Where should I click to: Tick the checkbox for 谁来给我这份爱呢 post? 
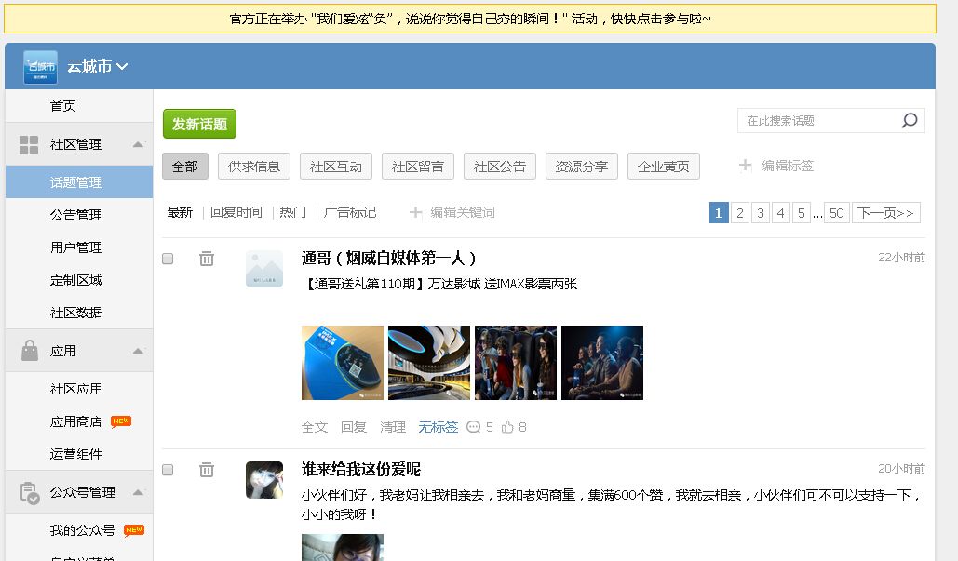168,470
